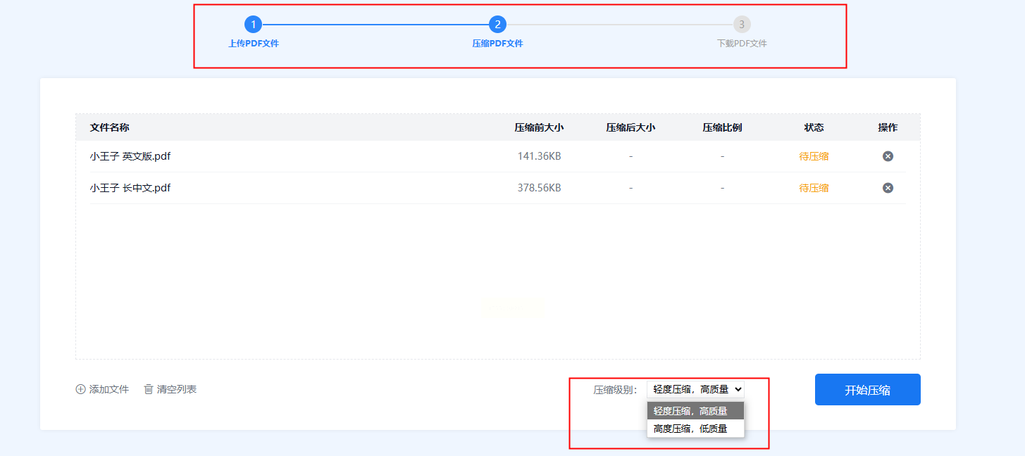
Task: Select step 2 circle 压缩PDF文件
Action: coord(497,25)
